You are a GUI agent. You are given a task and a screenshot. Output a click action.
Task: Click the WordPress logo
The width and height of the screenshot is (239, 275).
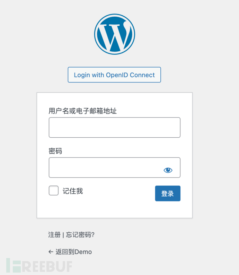point(115,34)
